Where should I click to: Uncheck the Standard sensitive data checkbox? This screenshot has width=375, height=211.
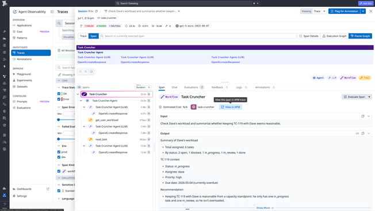coord(59,191)
